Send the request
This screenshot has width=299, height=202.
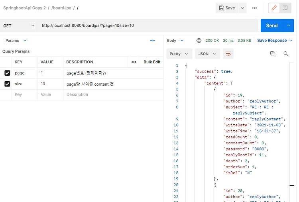pos(272,25)
